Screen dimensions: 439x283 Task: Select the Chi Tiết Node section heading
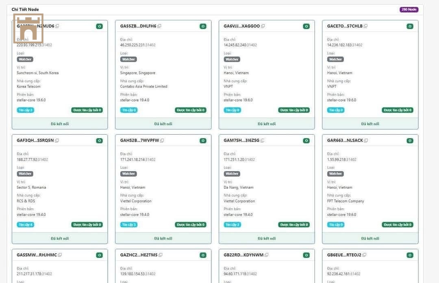click(25, 9)
